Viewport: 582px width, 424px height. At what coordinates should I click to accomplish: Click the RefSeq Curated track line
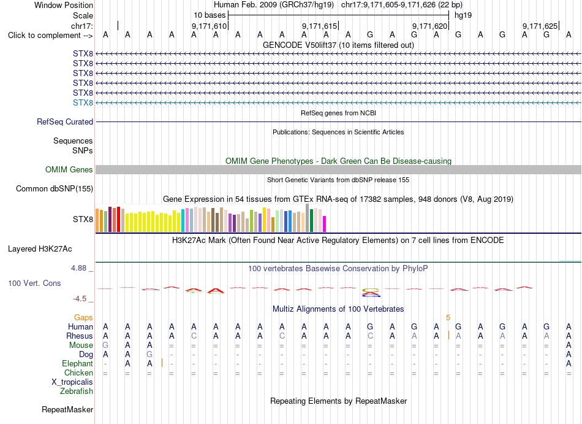[338, 122]
